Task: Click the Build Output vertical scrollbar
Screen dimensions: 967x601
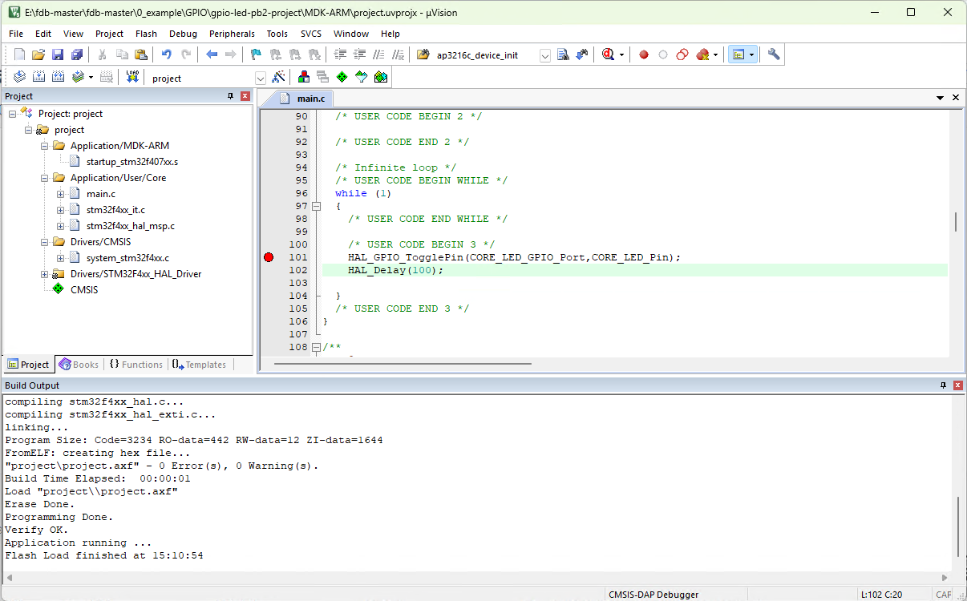Action: click(958, 525)
